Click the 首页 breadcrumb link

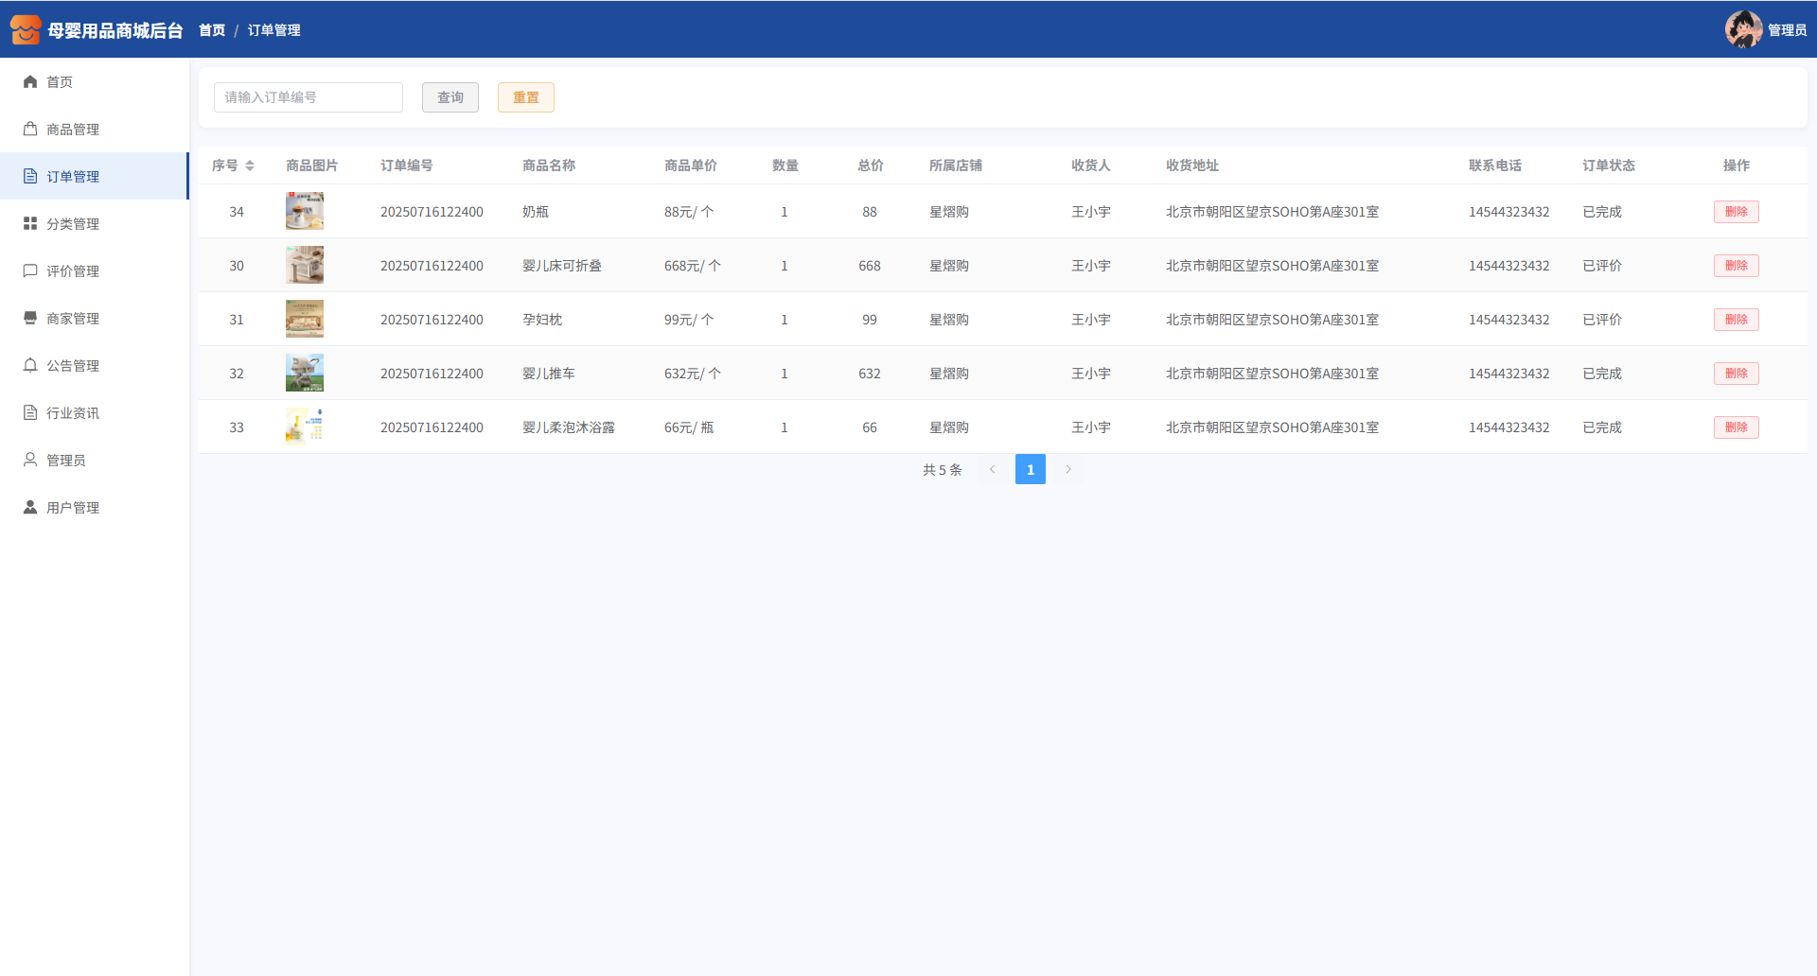click(212, 30)
